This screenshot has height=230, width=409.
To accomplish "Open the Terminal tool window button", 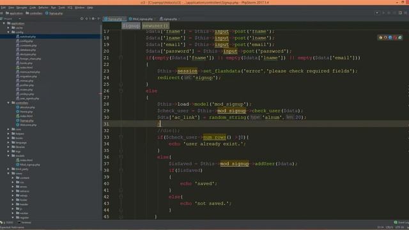I will (x=24, y=222).
